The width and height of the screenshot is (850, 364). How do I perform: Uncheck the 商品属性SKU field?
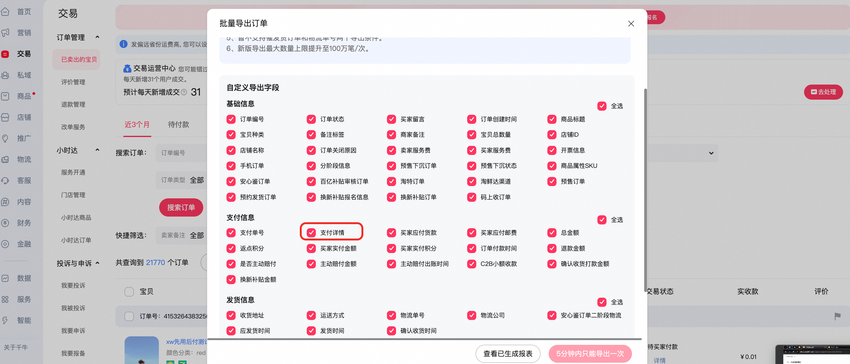tap(552, 166)
